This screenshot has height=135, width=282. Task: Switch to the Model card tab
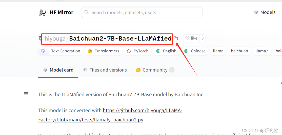click(x=58, y=70)
